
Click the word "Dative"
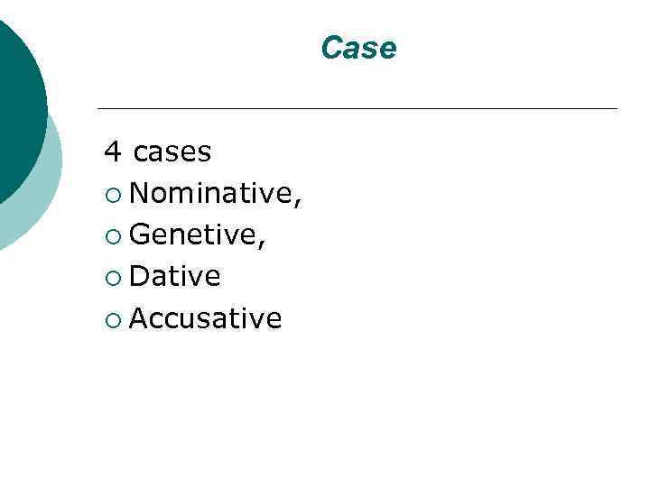(175, 276)
